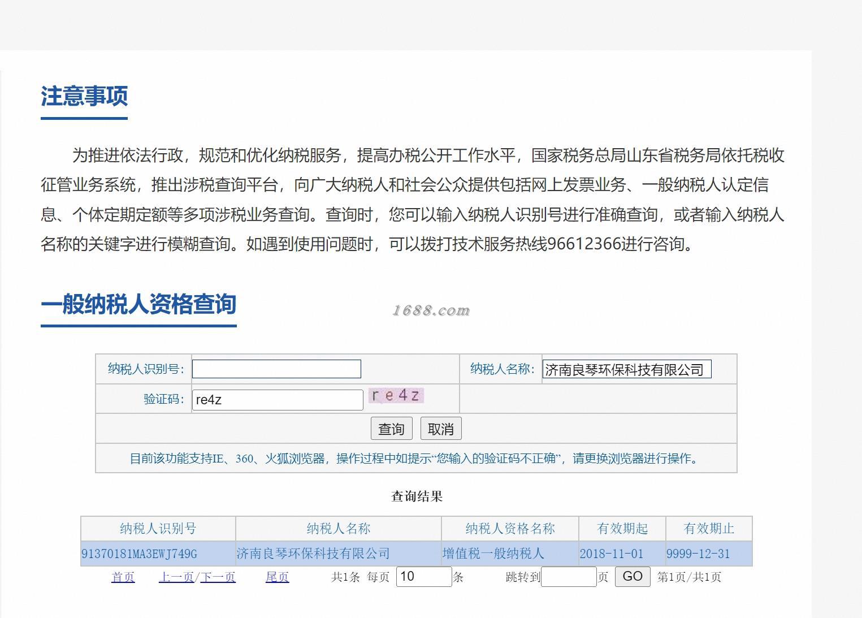
Task: Jump to 尾页 last page link
Action: pos(277,577)
